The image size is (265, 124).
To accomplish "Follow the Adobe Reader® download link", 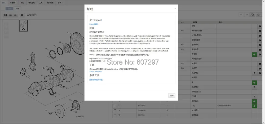I will point(95,72).
